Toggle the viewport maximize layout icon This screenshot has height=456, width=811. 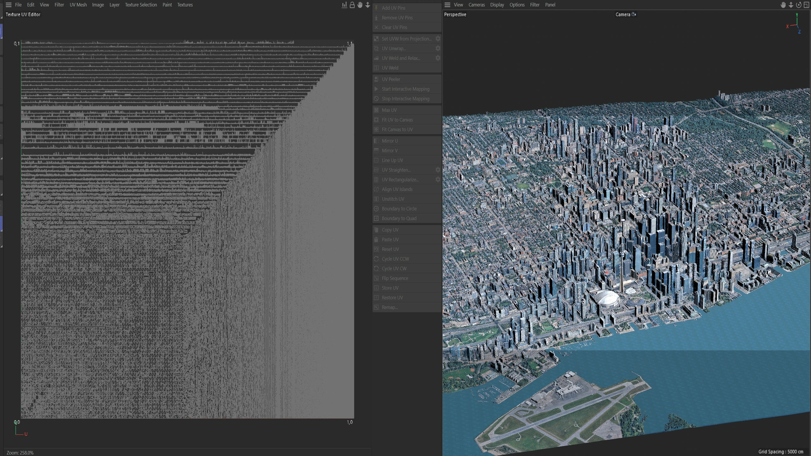[x=807, y=5]
